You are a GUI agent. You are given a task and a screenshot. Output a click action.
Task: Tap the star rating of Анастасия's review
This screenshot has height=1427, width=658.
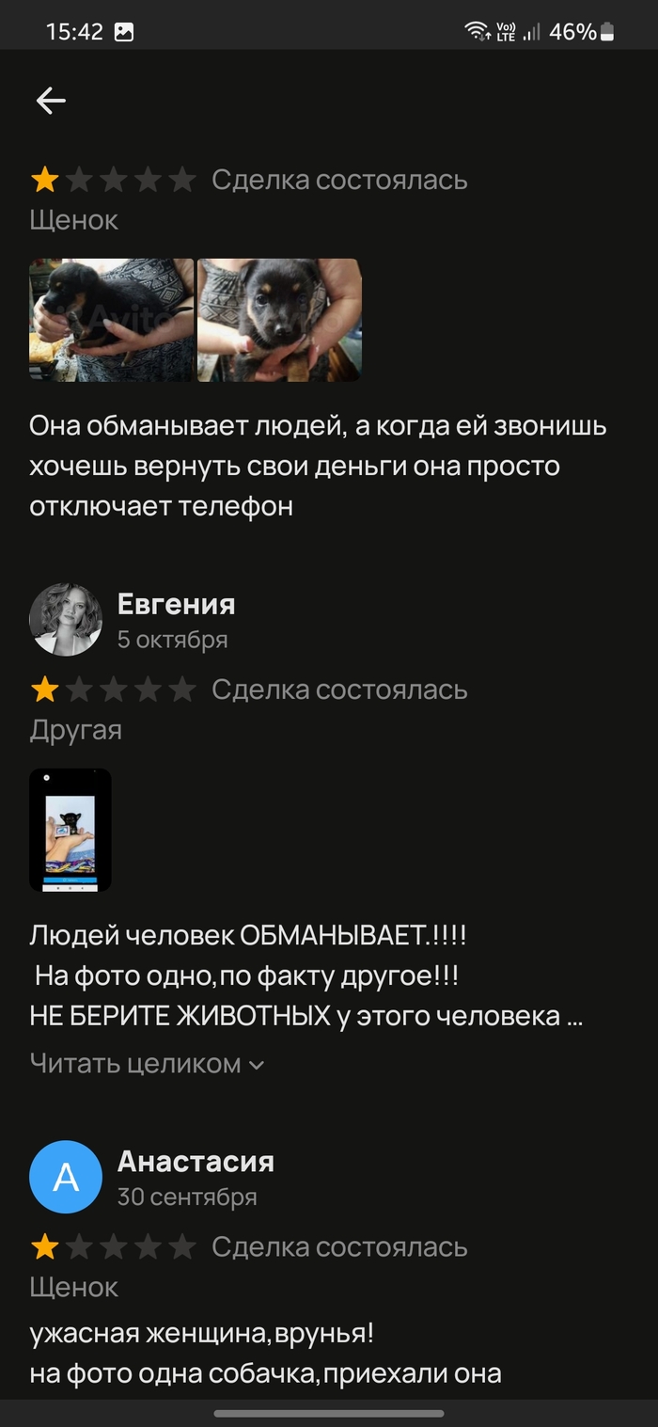tap(113, 1247)
